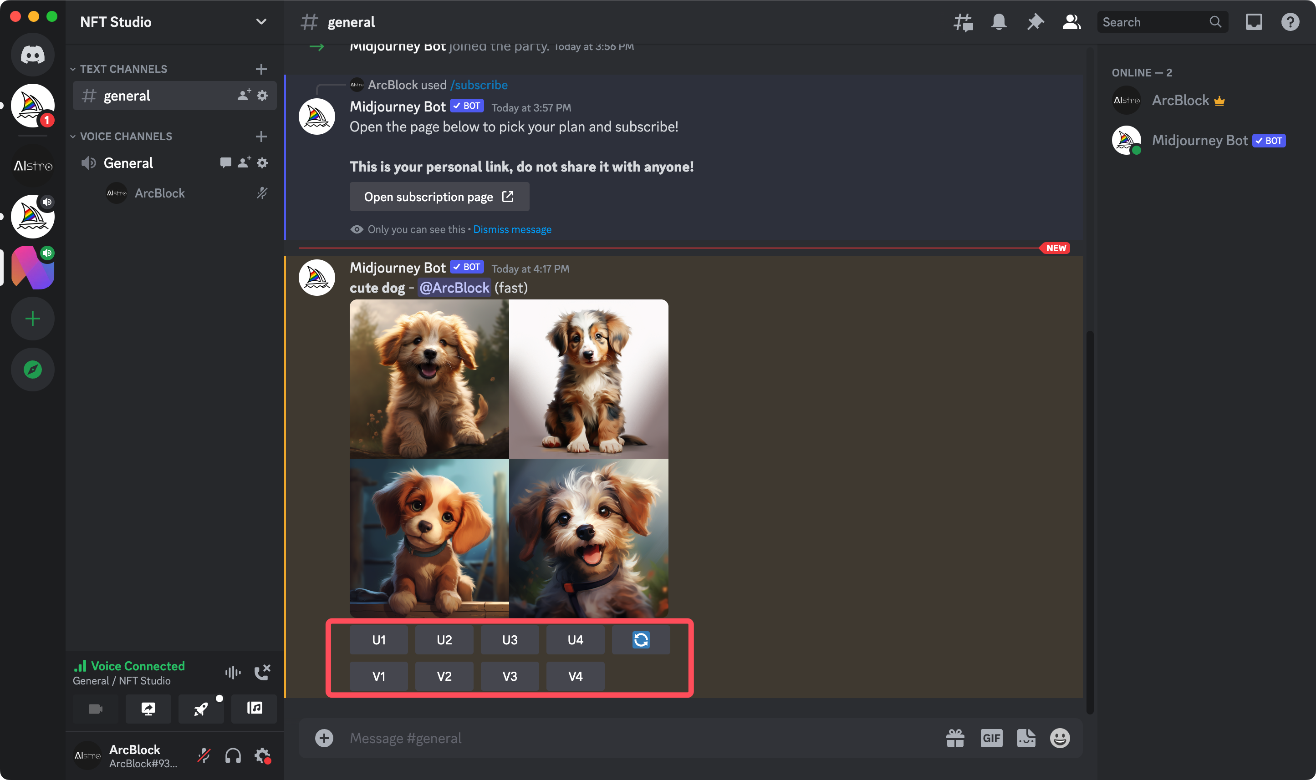Click the re-roll refresh button under images
1316x780 pixels.
[x=640, y=640]
